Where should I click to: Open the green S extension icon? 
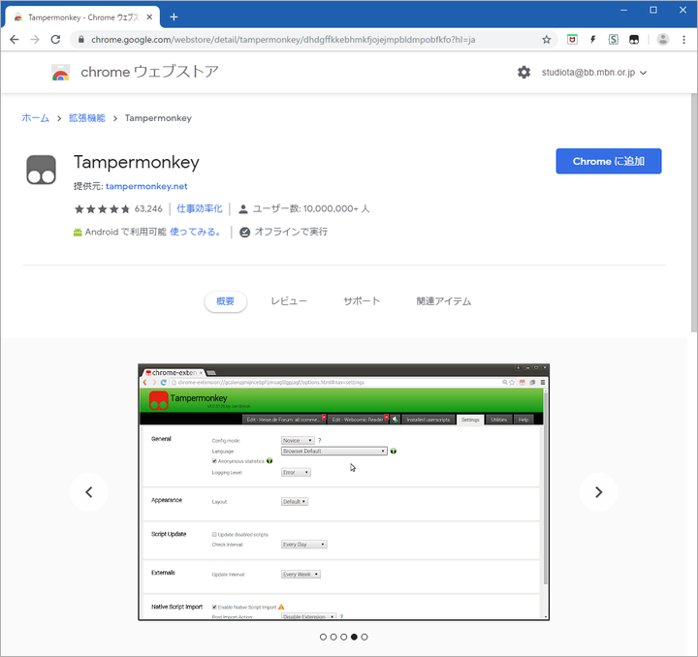coord(614,40)
